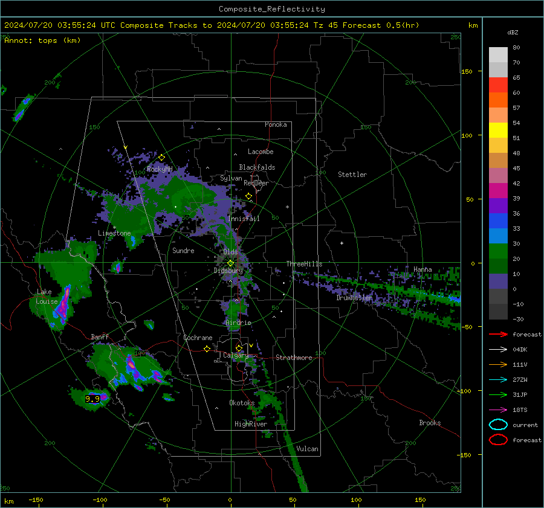Viewport: 544px width, 508px height.
Task: Click the Sylvan label
Action: point(231,178)
